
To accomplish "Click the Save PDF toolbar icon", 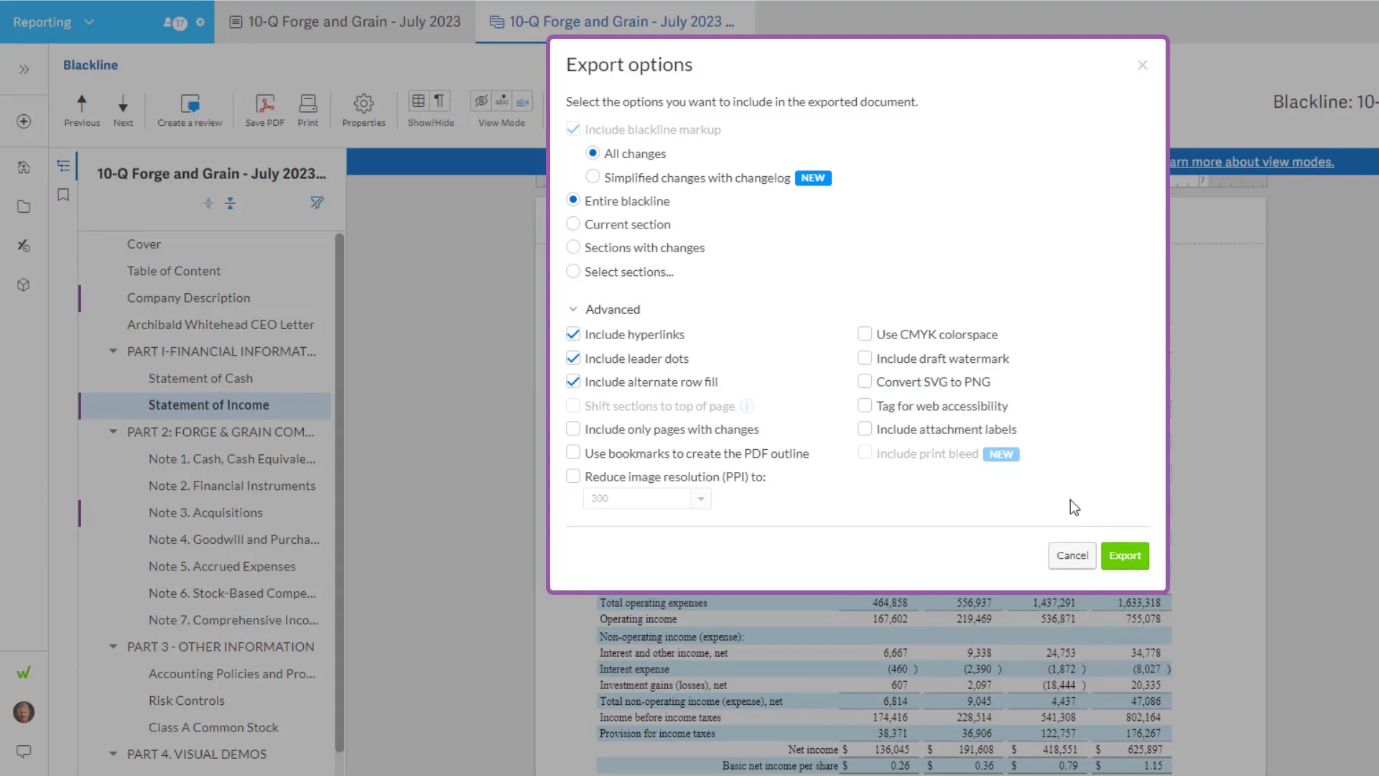I will [x=264, y=109].
